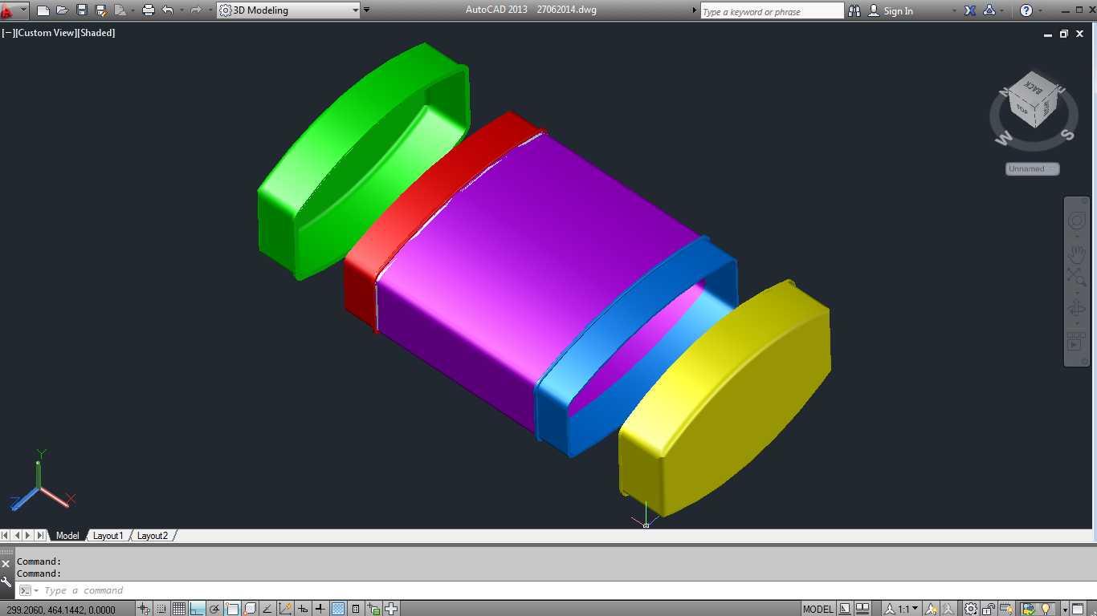Click the Redo arrow icon
Screen dimensions: 1097x616
(195, 10)
